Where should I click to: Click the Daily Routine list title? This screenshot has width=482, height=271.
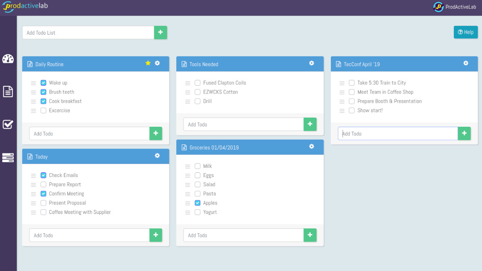click(49, 64)
